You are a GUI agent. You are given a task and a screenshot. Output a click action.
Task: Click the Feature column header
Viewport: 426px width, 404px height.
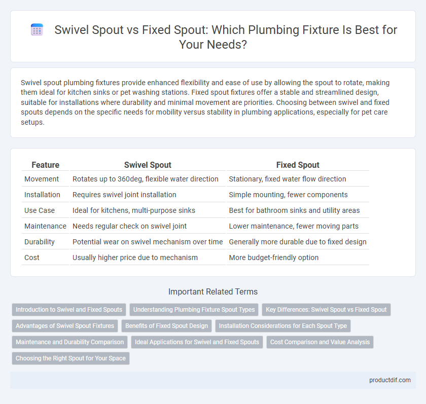[45, 165]
